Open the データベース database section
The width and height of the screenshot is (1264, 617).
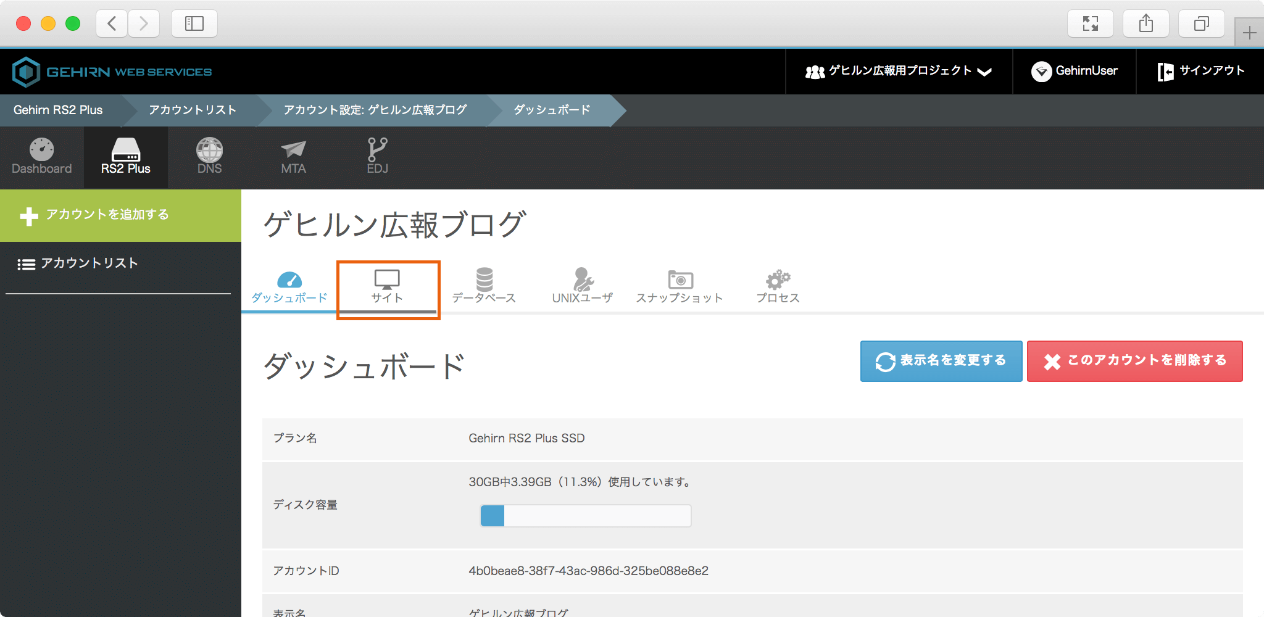pyautogui.click(x=485, y=285)
